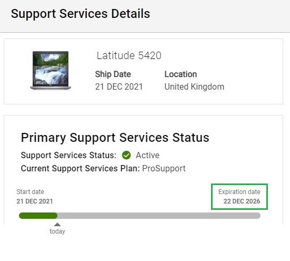Screen dimensions: 290x261
Task: Click the today triangle marker
Action: click(57, 225)
